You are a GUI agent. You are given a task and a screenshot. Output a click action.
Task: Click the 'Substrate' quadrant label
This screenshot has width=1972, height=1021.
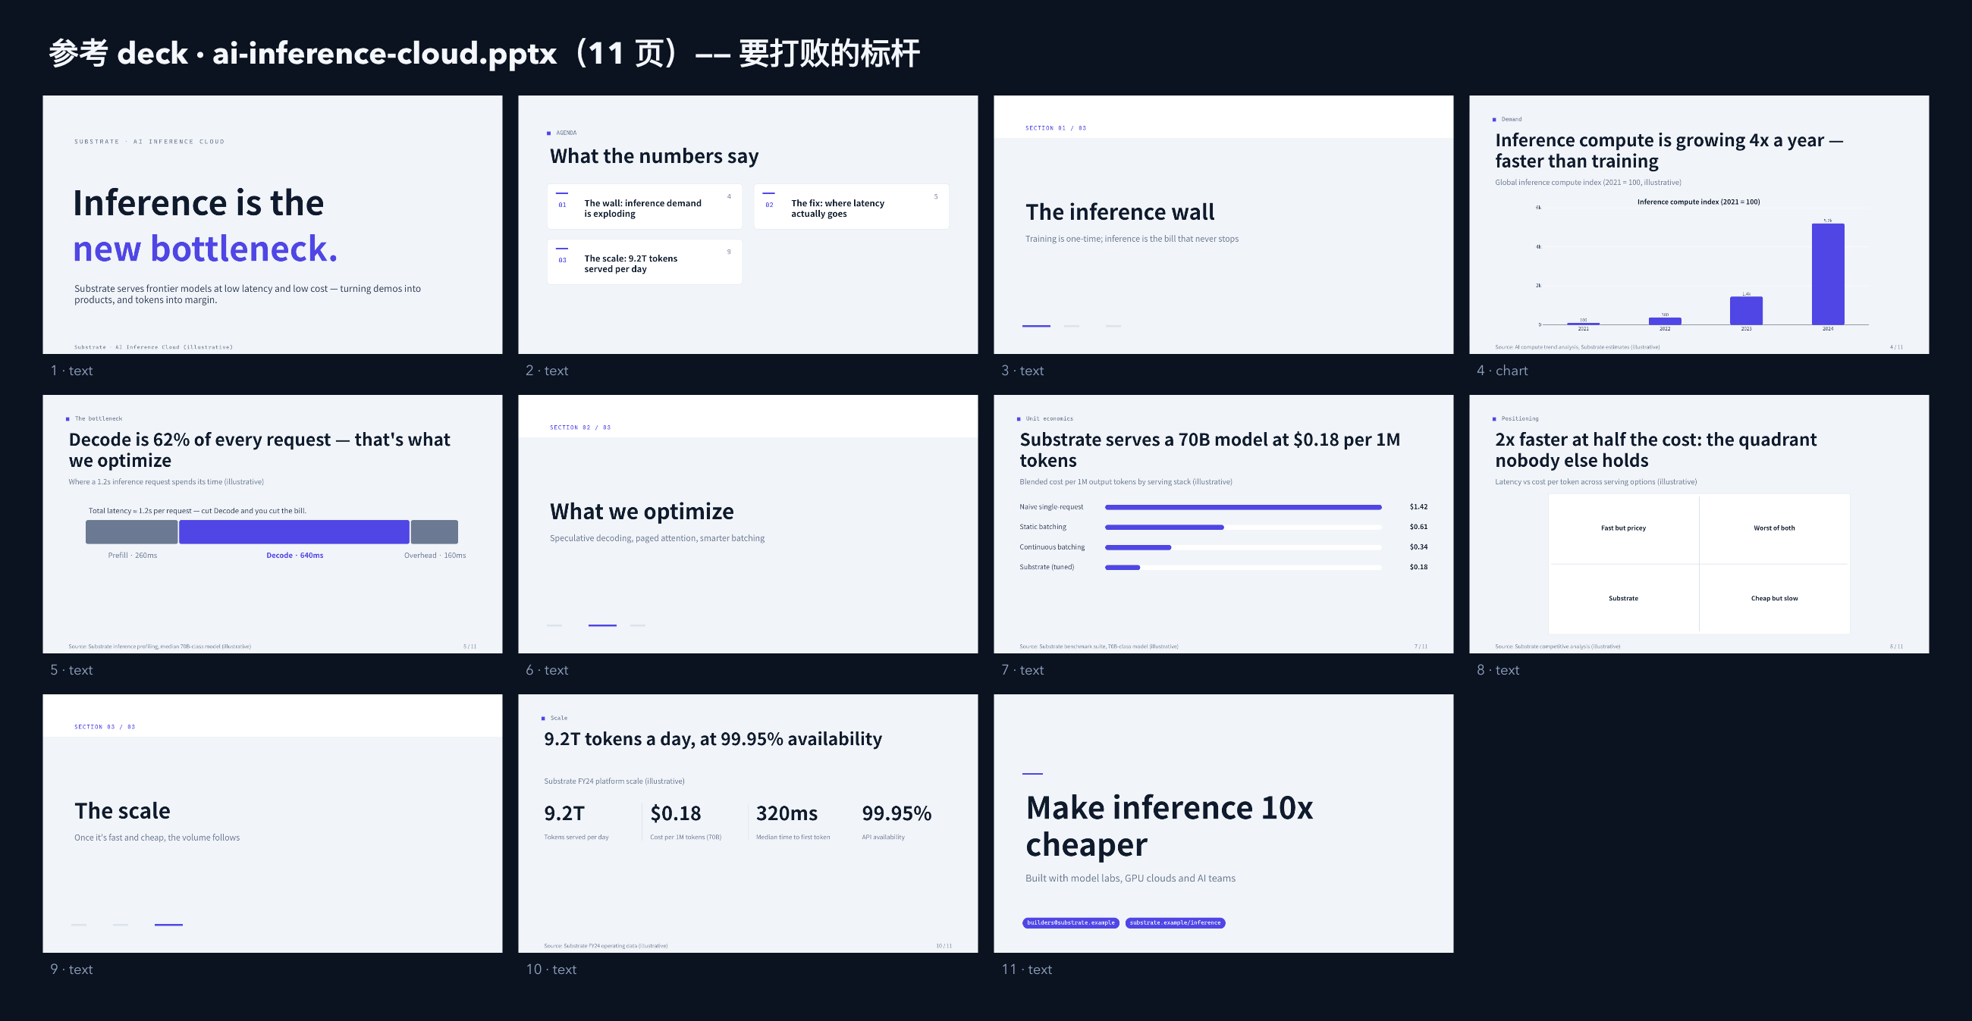click(1623, 599)
